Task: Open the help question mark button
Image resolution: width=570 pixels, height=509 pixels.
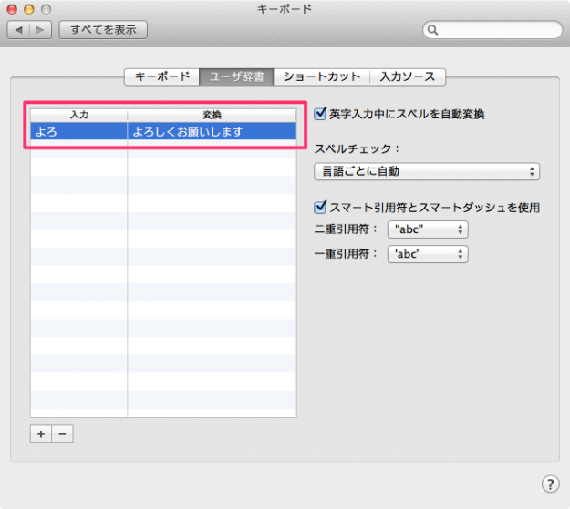Action: point(550,484)
